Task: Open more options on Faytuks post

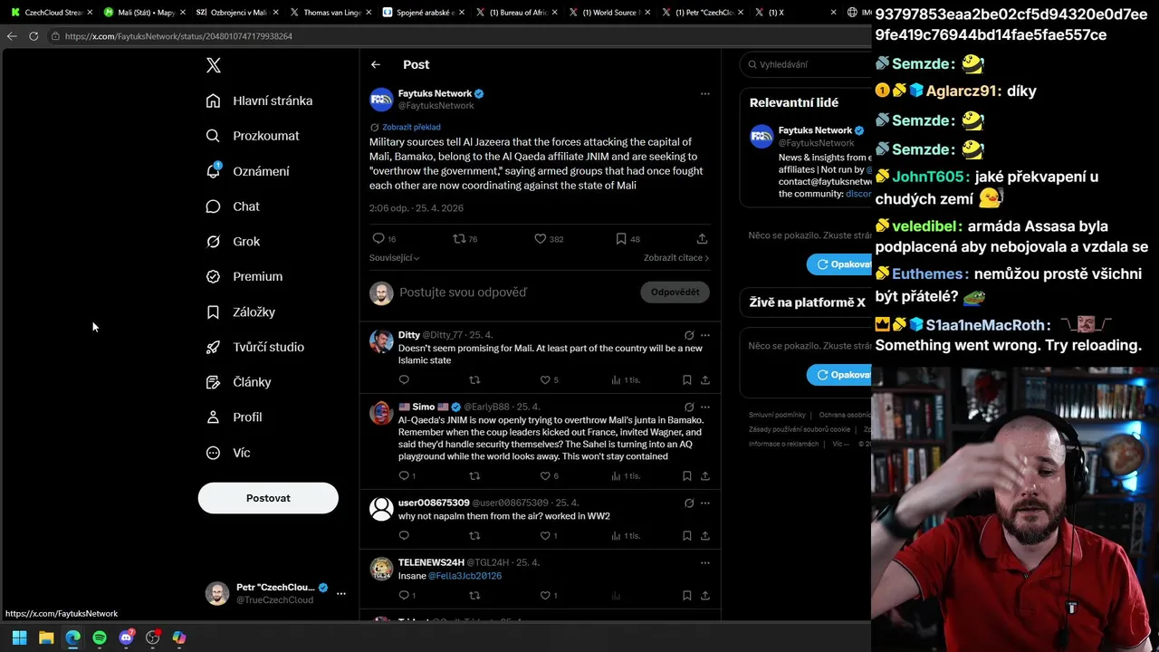Action: (x=704, y=93)
